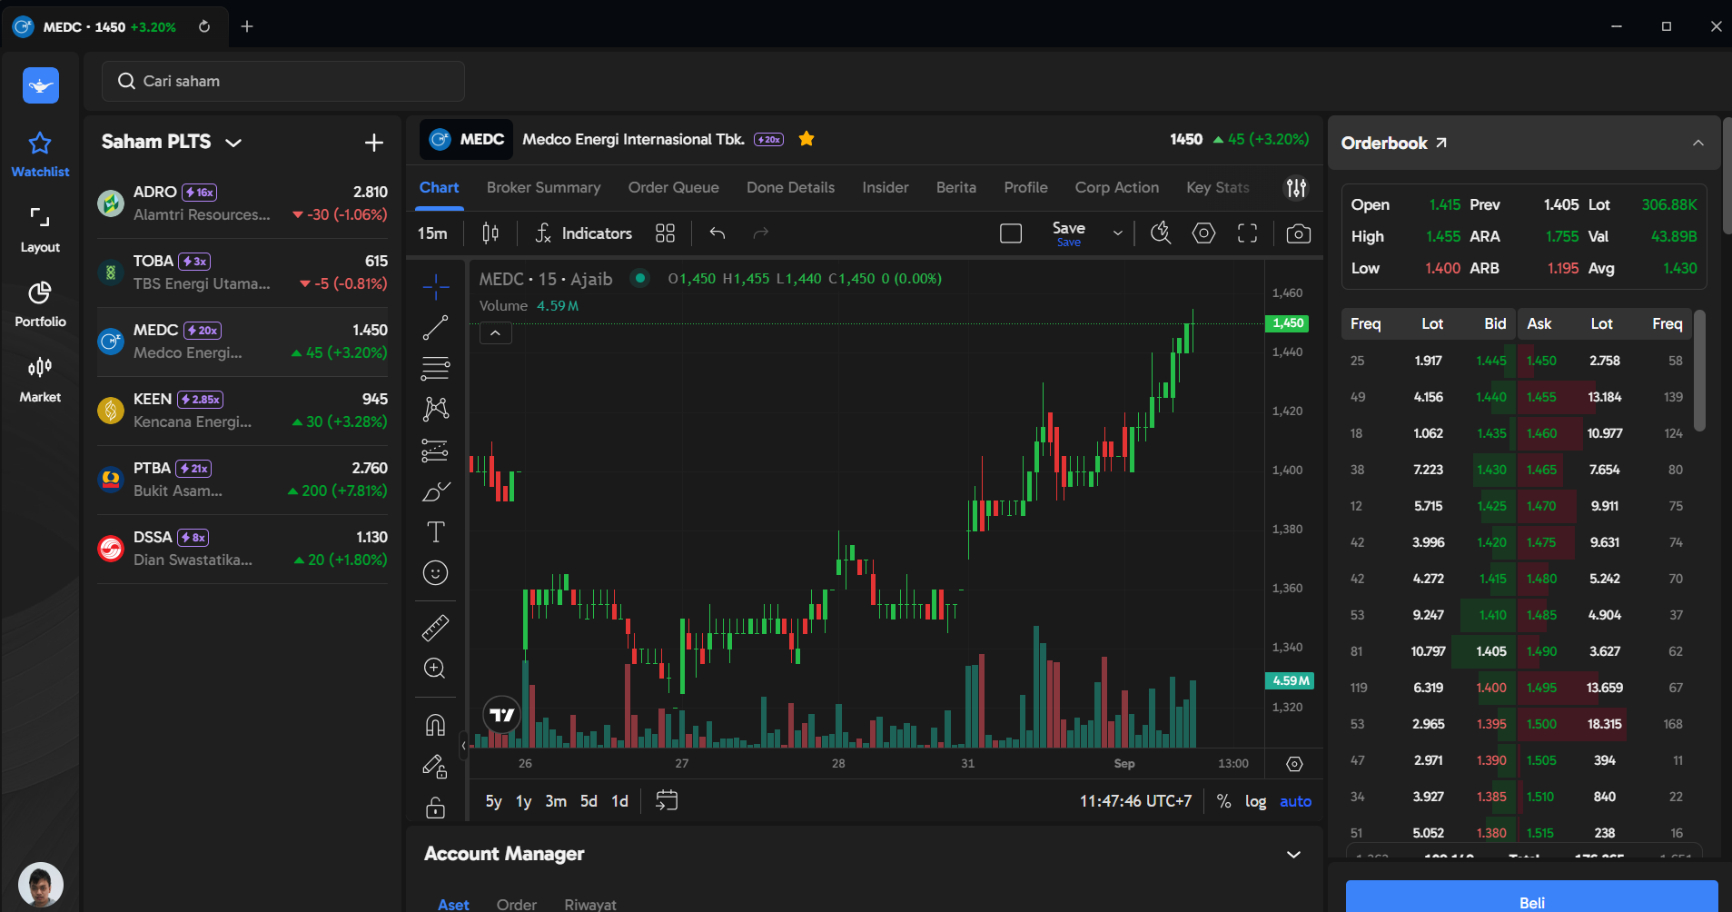The width and height of the screenshot is (1732, 912).
Task: Toggle log price scale
Action: 1255,801
